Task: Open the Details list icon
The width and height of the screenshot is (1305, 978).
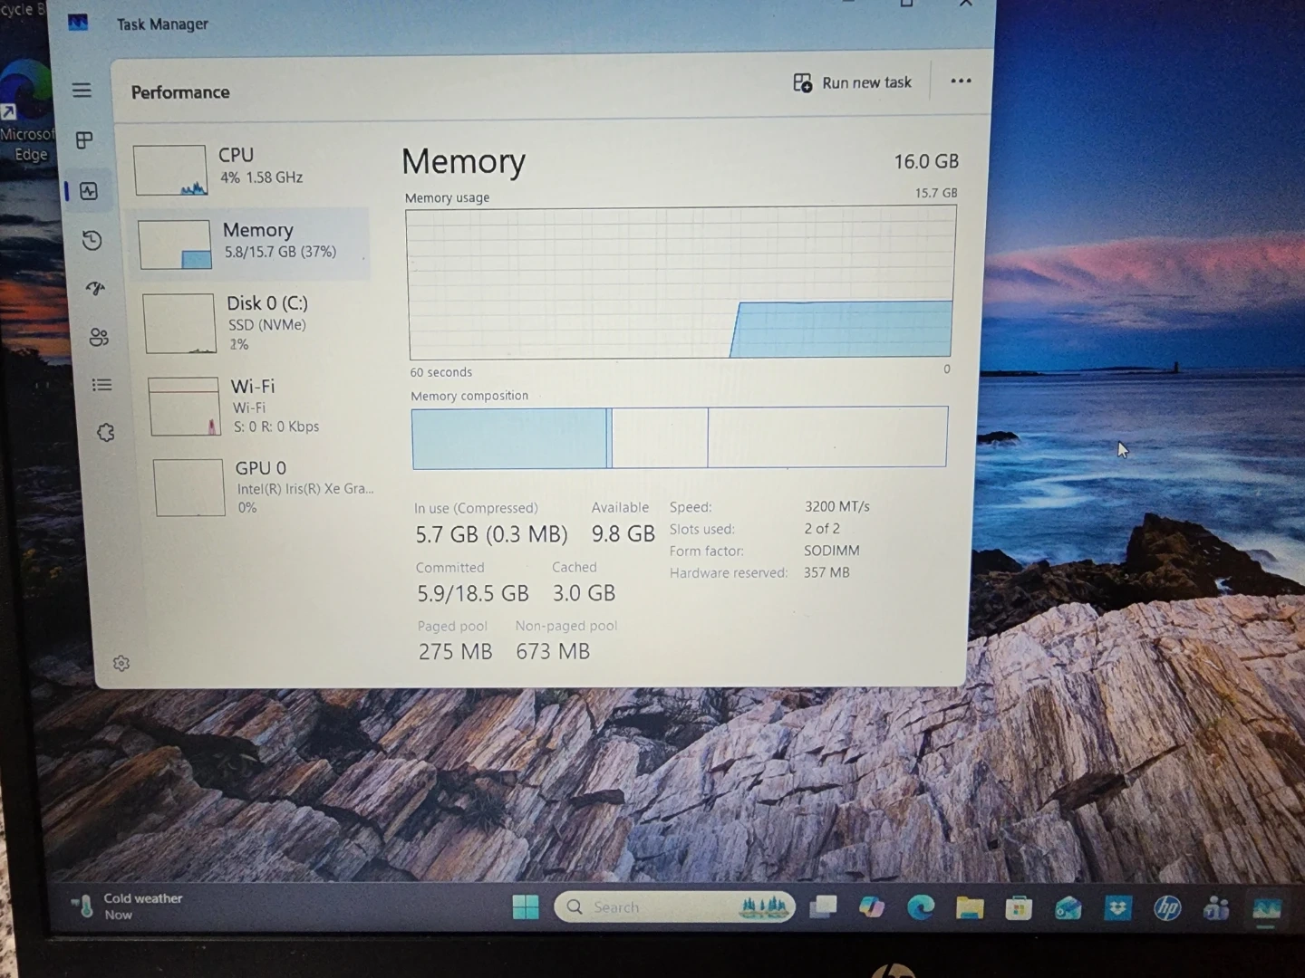Action: click(x=101, y=385)
